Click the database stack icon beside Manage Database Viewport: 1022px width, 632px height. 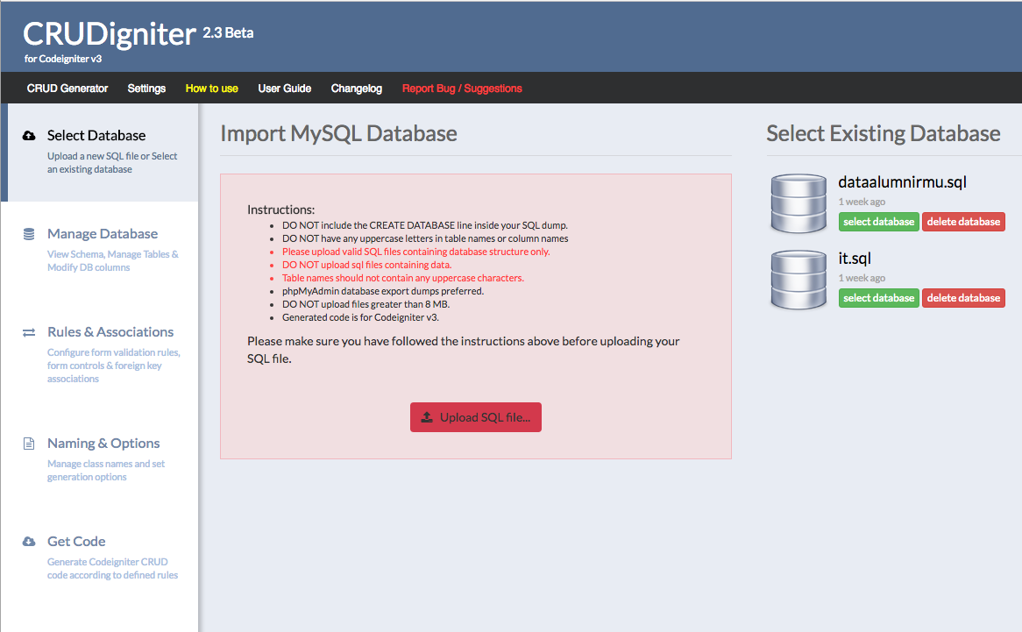pyautogui.click(x=29, y=234)
